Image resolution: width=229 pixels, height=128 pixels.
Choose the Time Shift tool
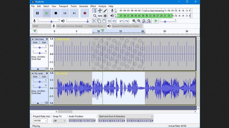100,16
